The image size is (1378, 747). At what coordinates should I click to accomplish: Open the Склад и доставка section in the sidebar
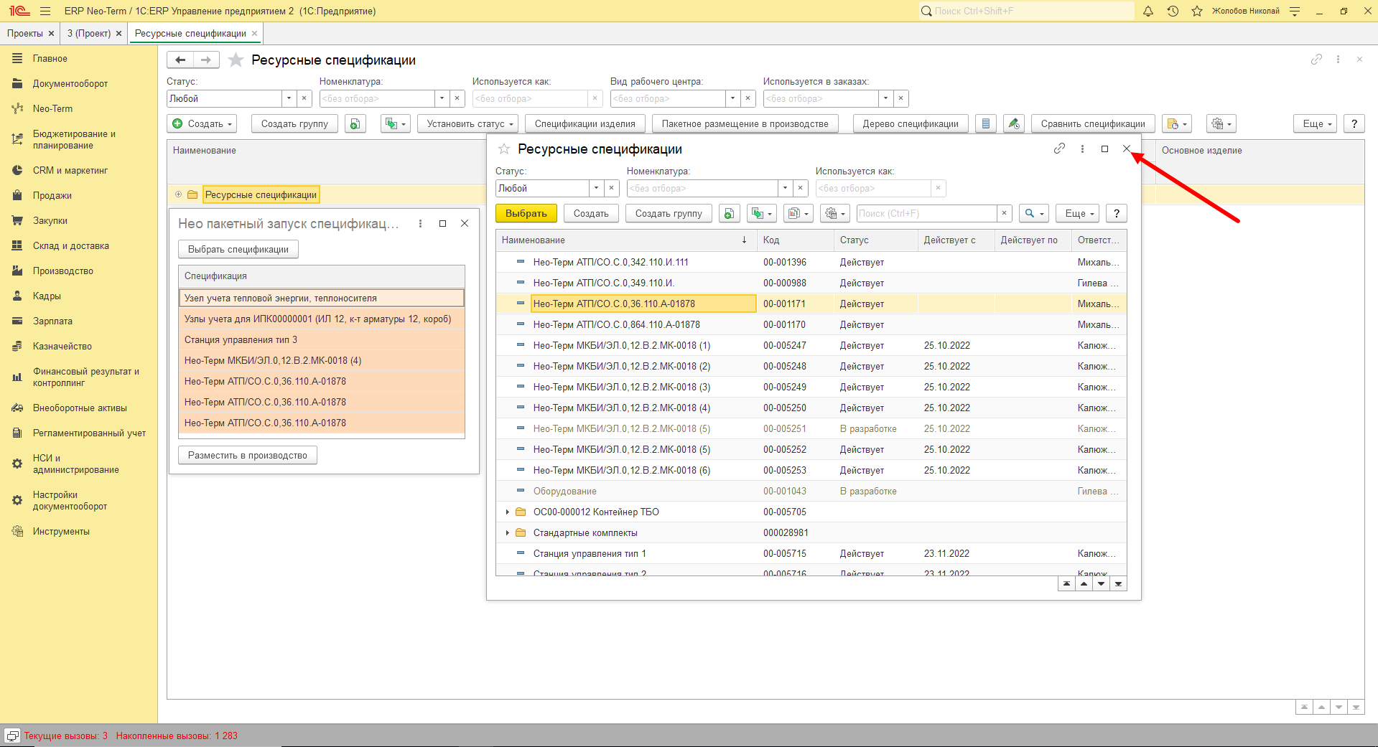pos(71,246)
